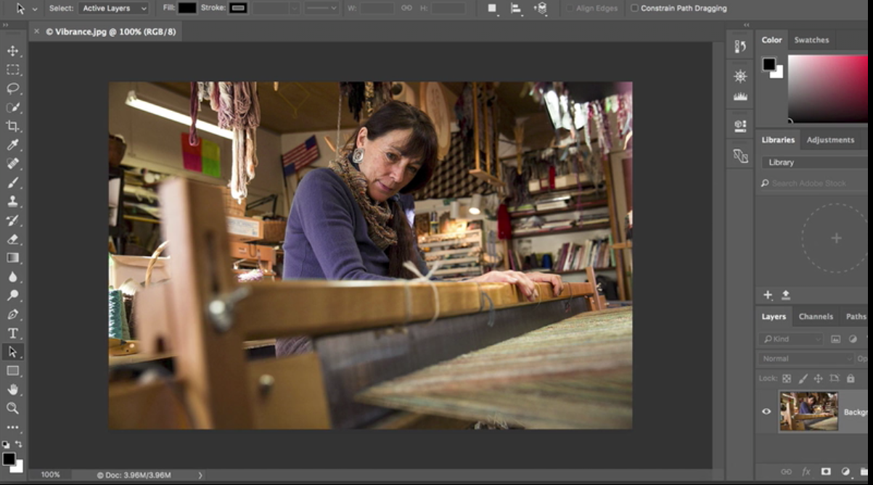Open the Library dropdown
Image resolution: width=873 pixels, height=485 pixels.
pos(814,162)
